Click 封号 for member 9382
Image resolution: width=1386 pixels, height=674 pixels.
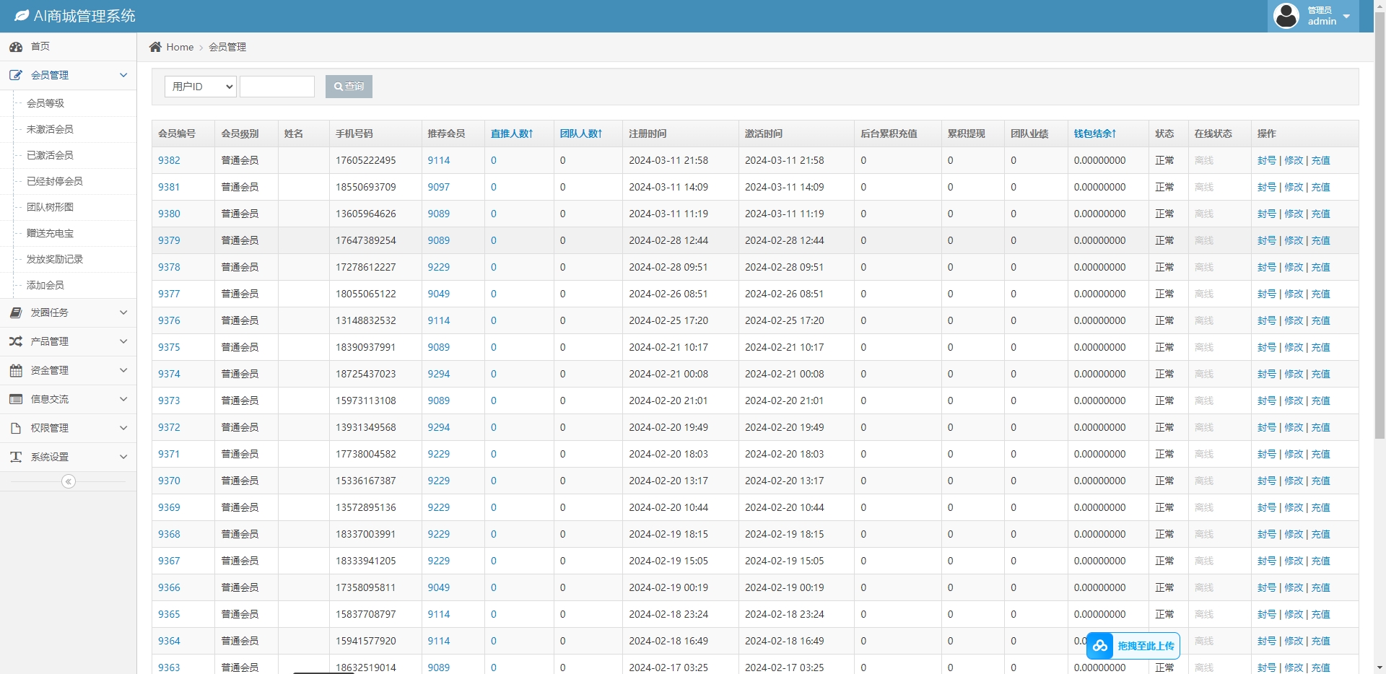1266,160
